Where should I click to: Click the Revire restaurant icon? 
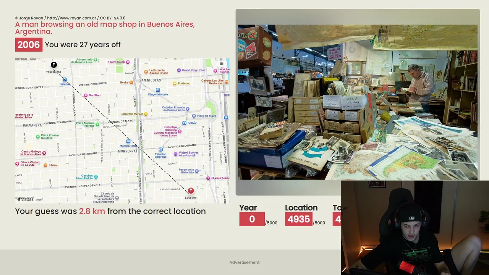(132, 82)
